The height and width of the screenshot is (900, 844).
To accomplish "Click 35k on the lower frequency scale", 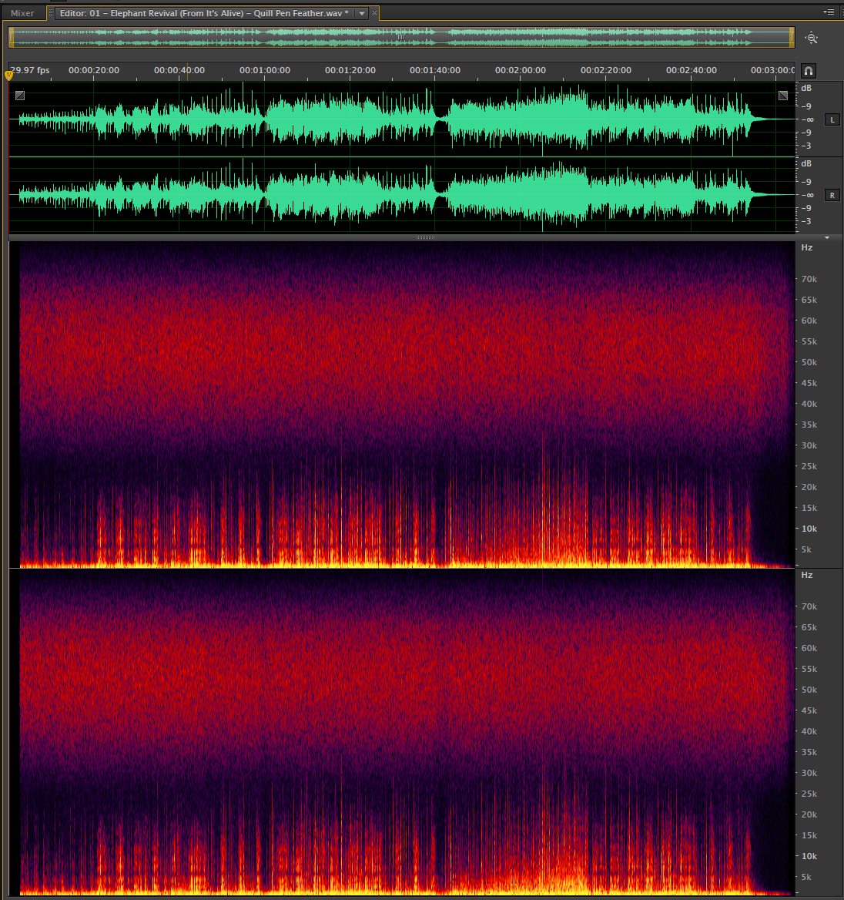I will (x=809, y=752).
